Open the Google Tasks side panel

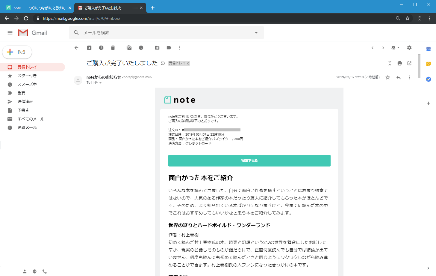pos(429,79)
